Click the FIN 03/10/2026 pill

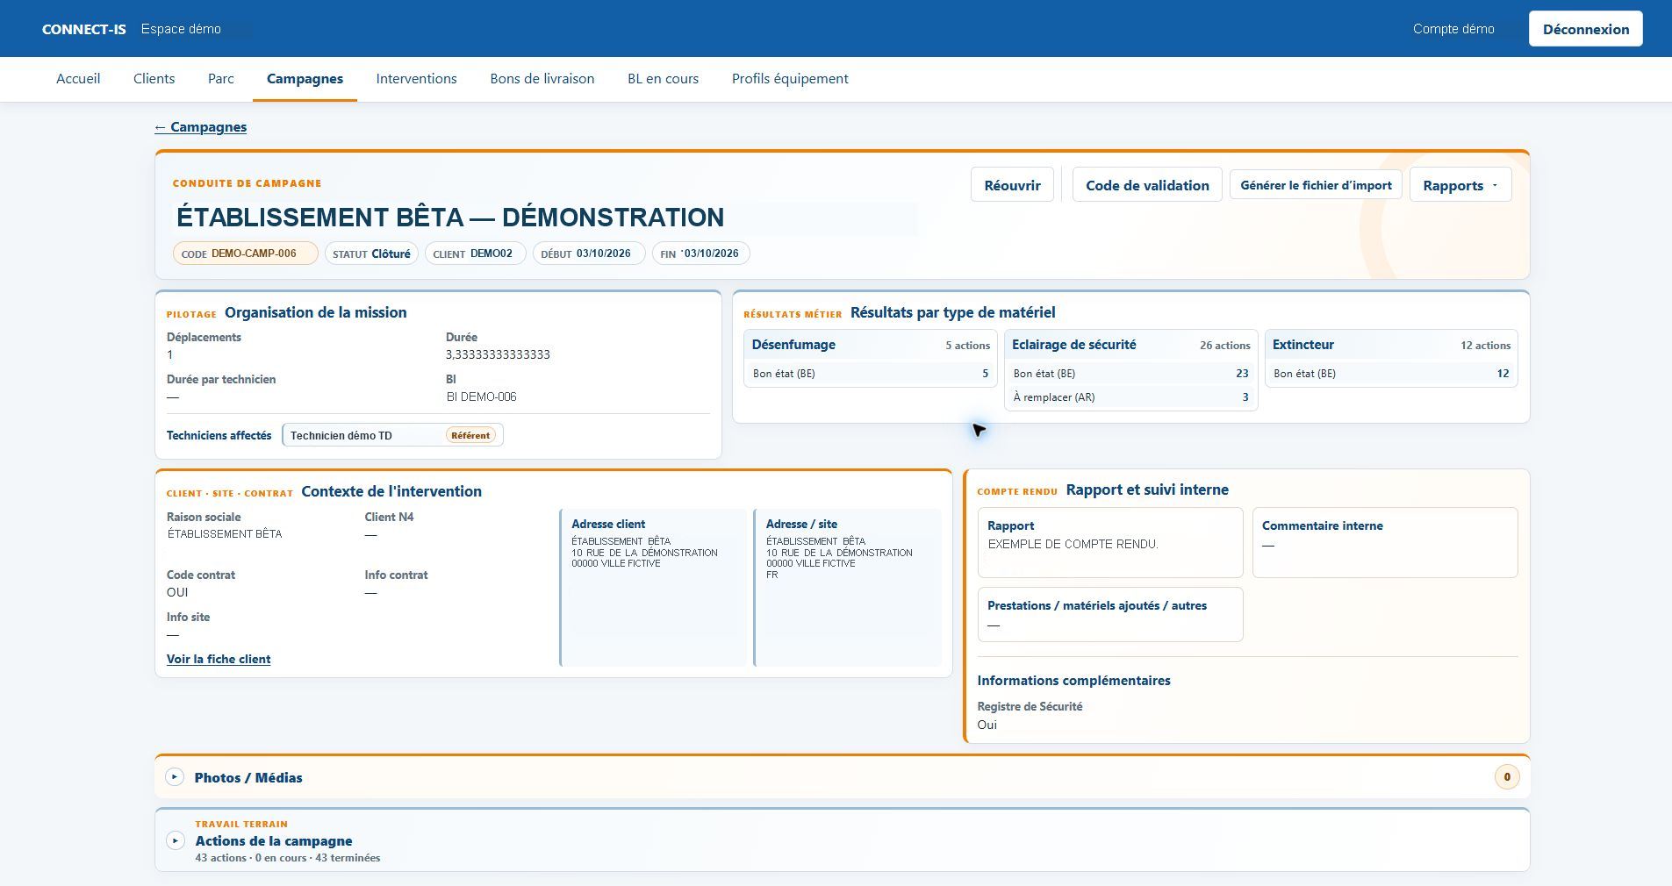(x=700, y=254)
